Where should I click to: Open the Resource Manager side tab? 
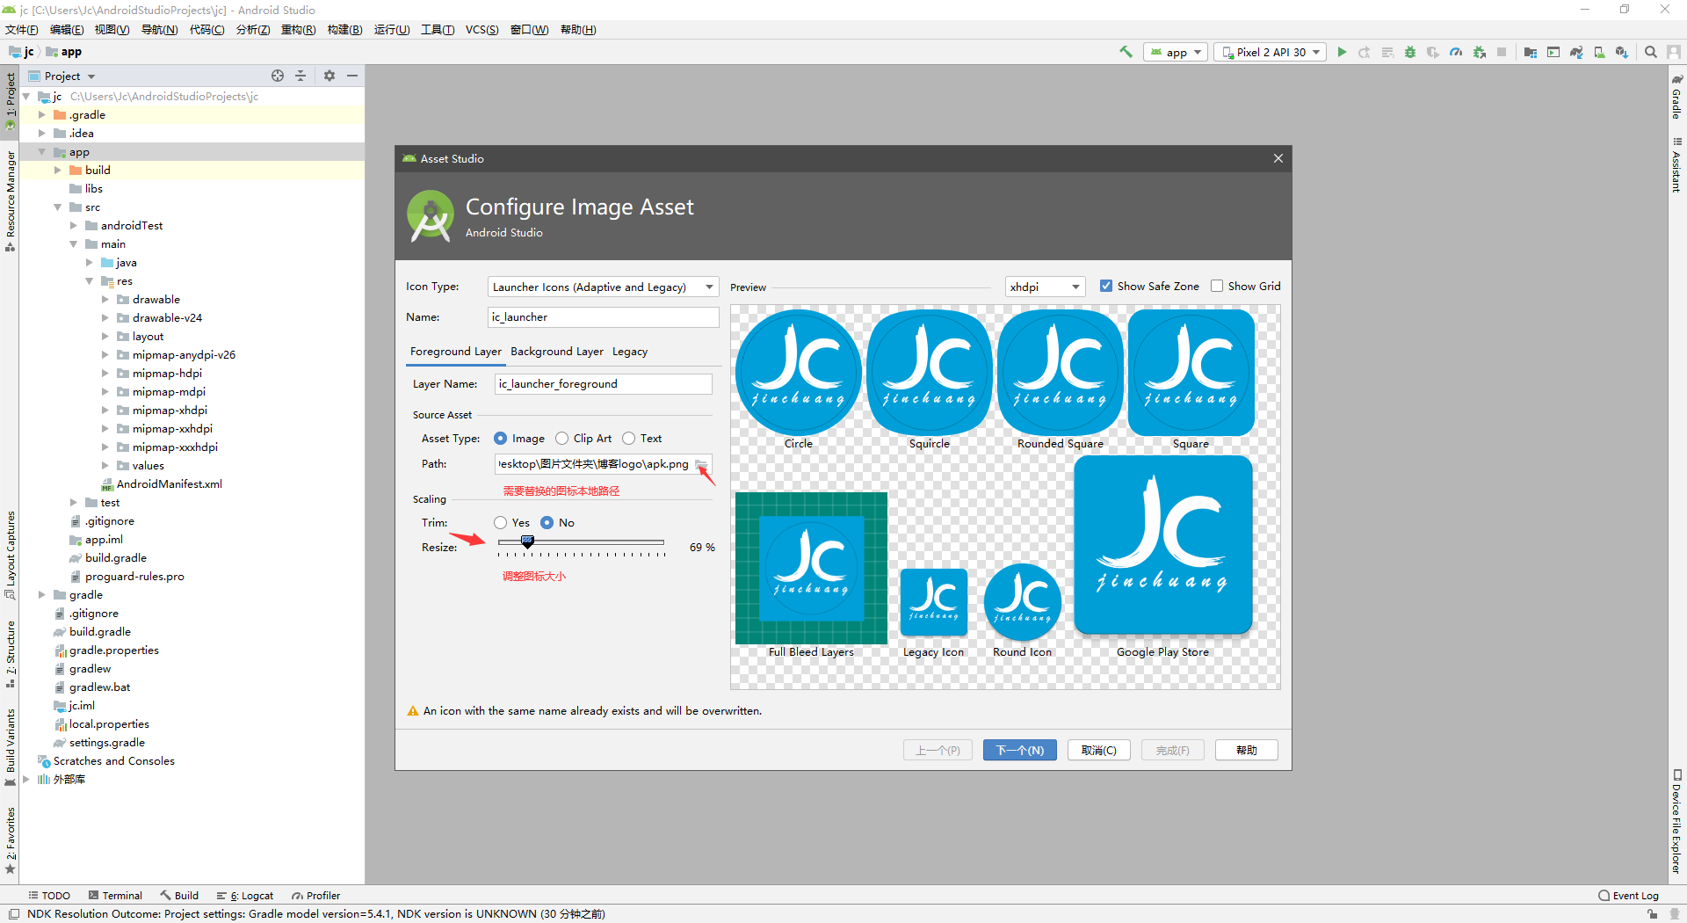click(x=11, y=200)
